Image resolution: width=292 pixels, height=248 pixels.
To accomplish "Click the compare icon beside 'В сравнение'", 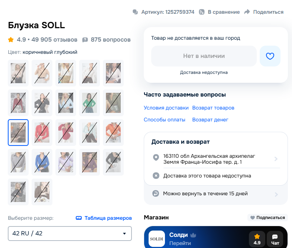I will [x=202, y=12].
